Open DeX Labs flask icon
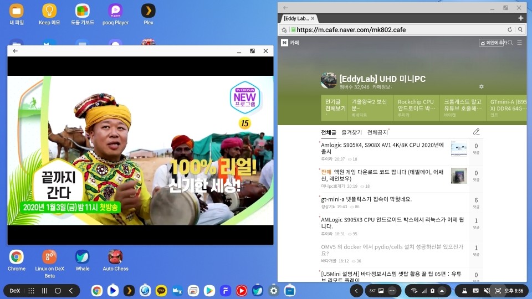The height and width of the screenshot is (299, 532). pos(464,291)
